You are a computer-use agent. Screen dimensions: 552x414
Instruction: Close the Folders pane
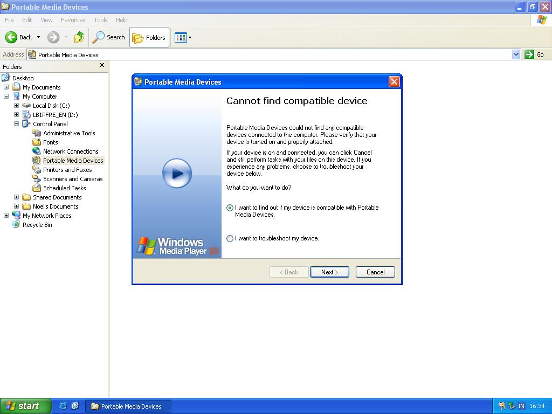[102, 65]
